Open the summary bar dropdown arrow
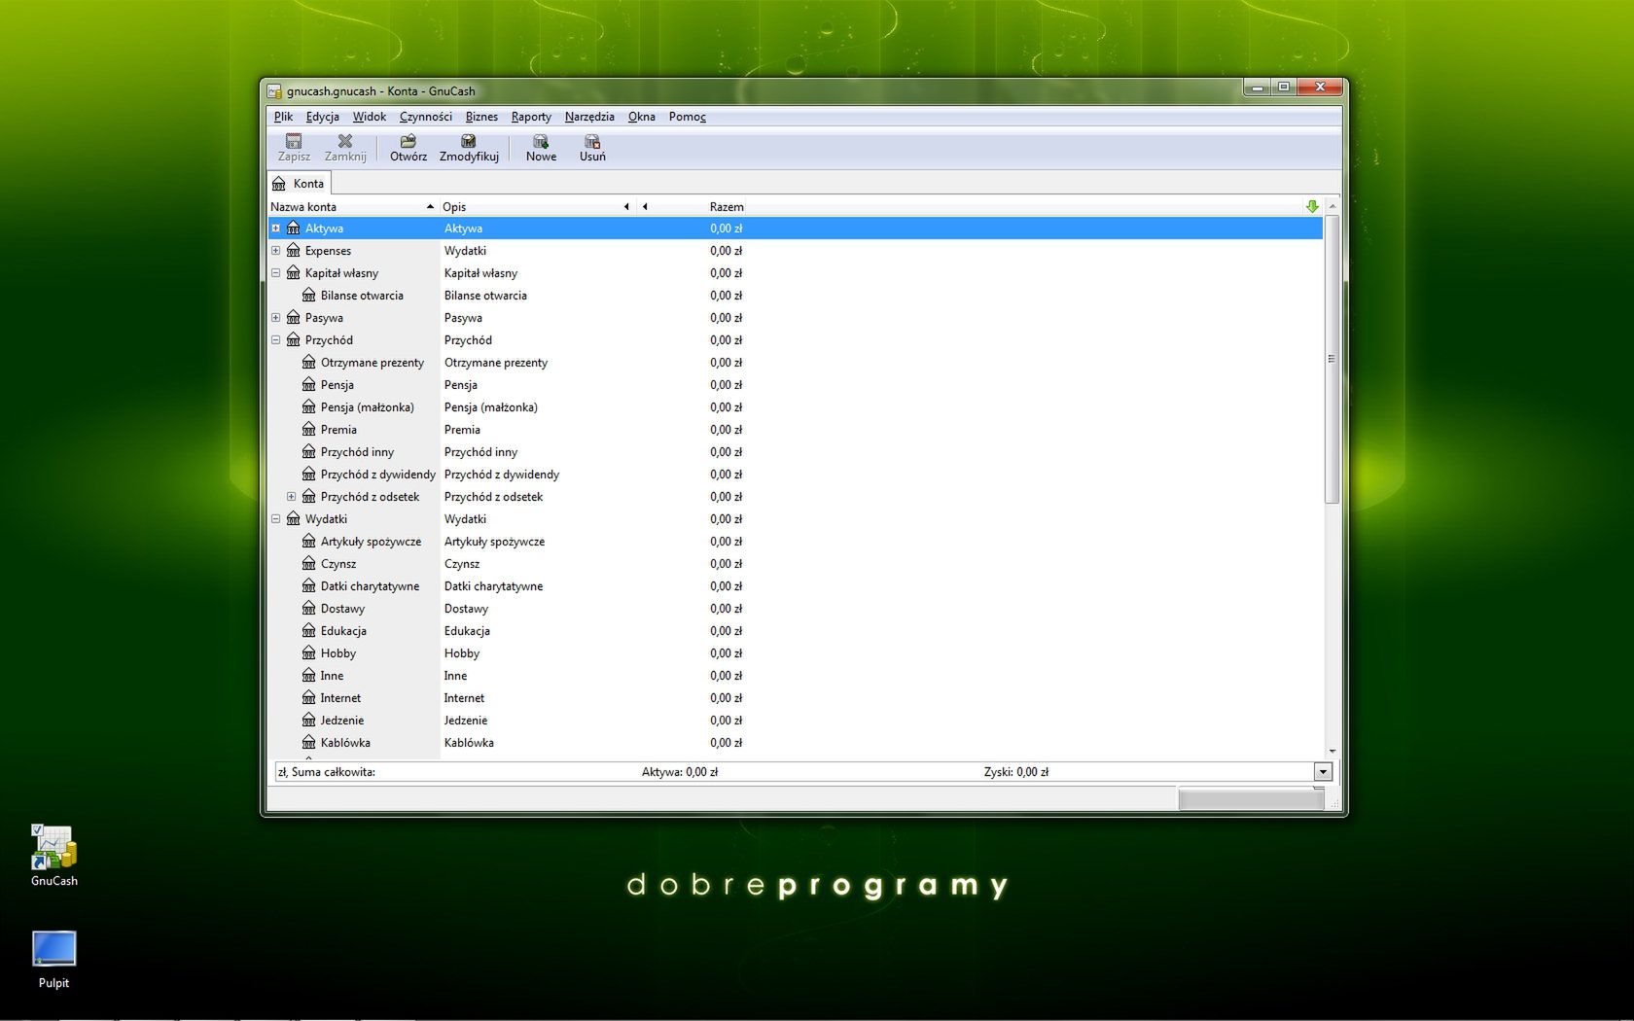The height and width of the screenshot is (1021, 1634). [x=1323, y=772]
